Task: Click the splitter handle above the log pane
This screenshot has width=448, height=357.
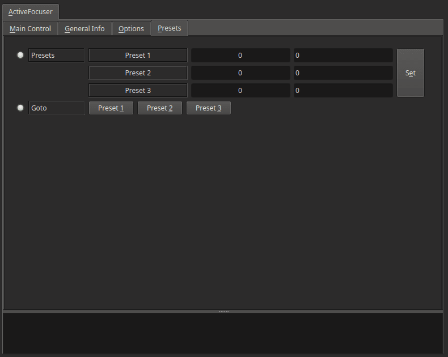Action: coord(223,312)
